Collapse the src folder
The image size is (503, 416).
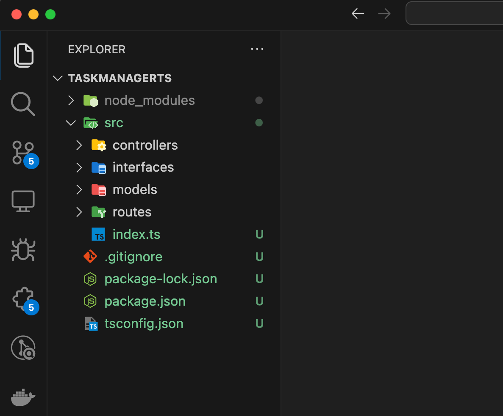point(71,123)
